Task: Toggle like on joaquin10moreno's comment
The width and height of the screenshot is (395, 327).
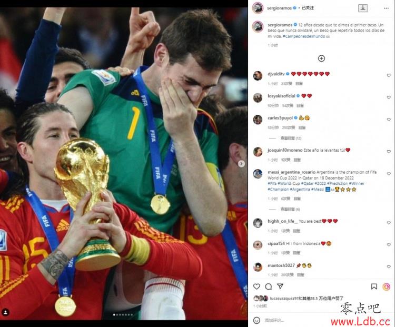Action: click(389, 152)
